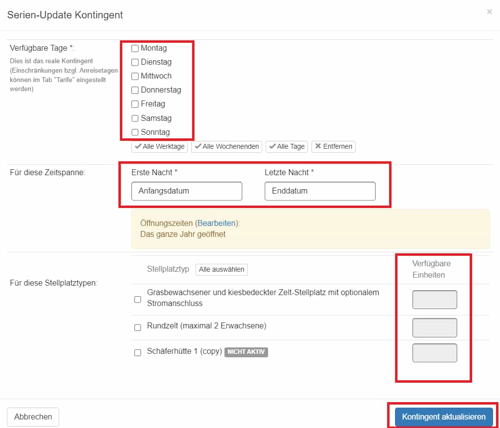Viewport: 500px width, 428px height.
Task: Toggle the Samstag checkbox
Action: pyautogui.click(x=135, y=118)
